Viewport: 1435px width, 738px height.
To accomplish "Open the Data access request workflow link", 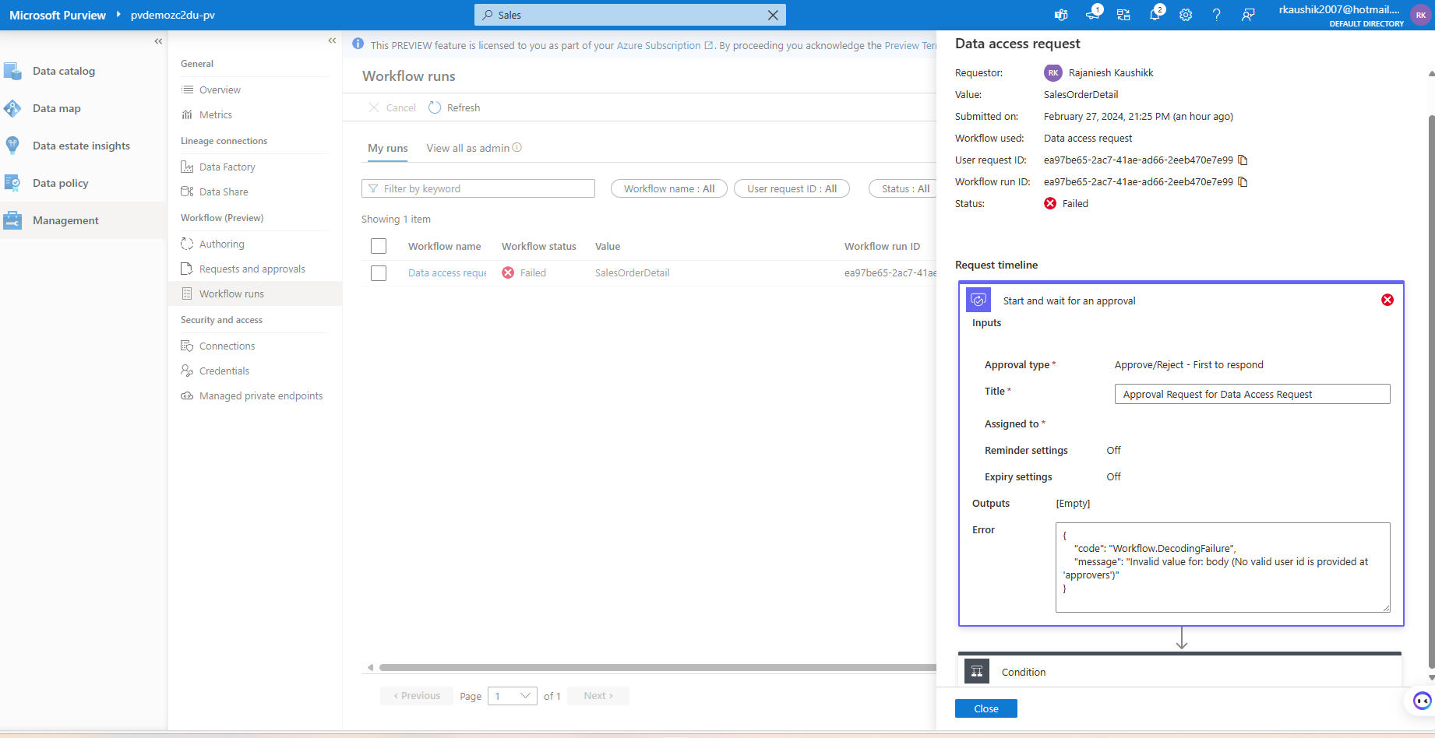I will 447,273.
